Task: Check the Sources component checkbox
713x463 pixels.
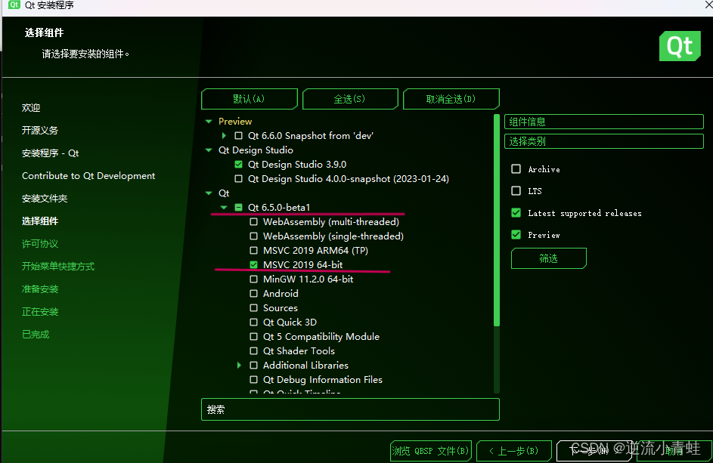Action: click(254, 307)
